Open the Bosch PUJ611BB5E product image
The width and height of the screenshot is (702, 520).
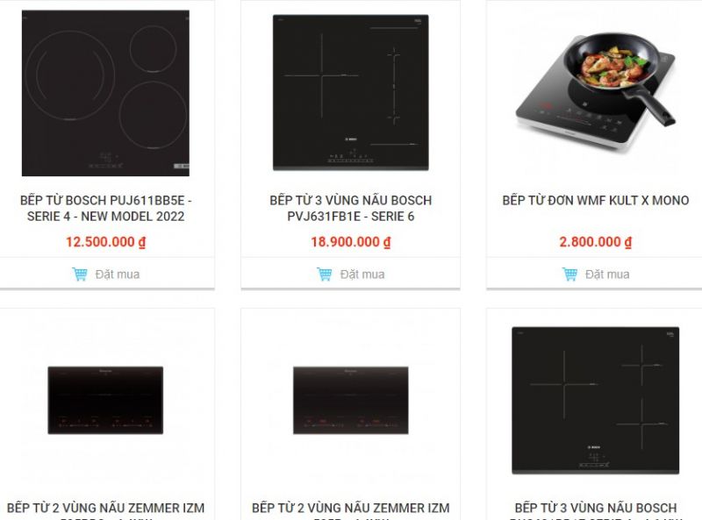click(105, 93)
